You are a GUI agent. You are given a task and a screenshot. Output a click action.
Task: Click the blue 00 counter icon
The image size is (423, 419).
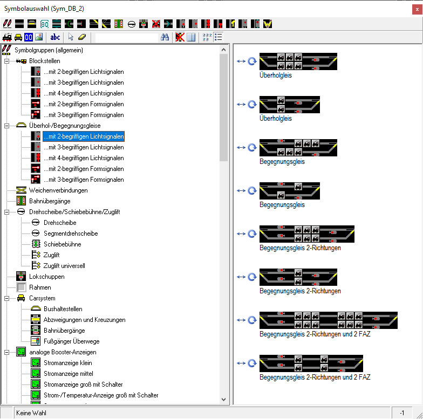tap(28, 37)
